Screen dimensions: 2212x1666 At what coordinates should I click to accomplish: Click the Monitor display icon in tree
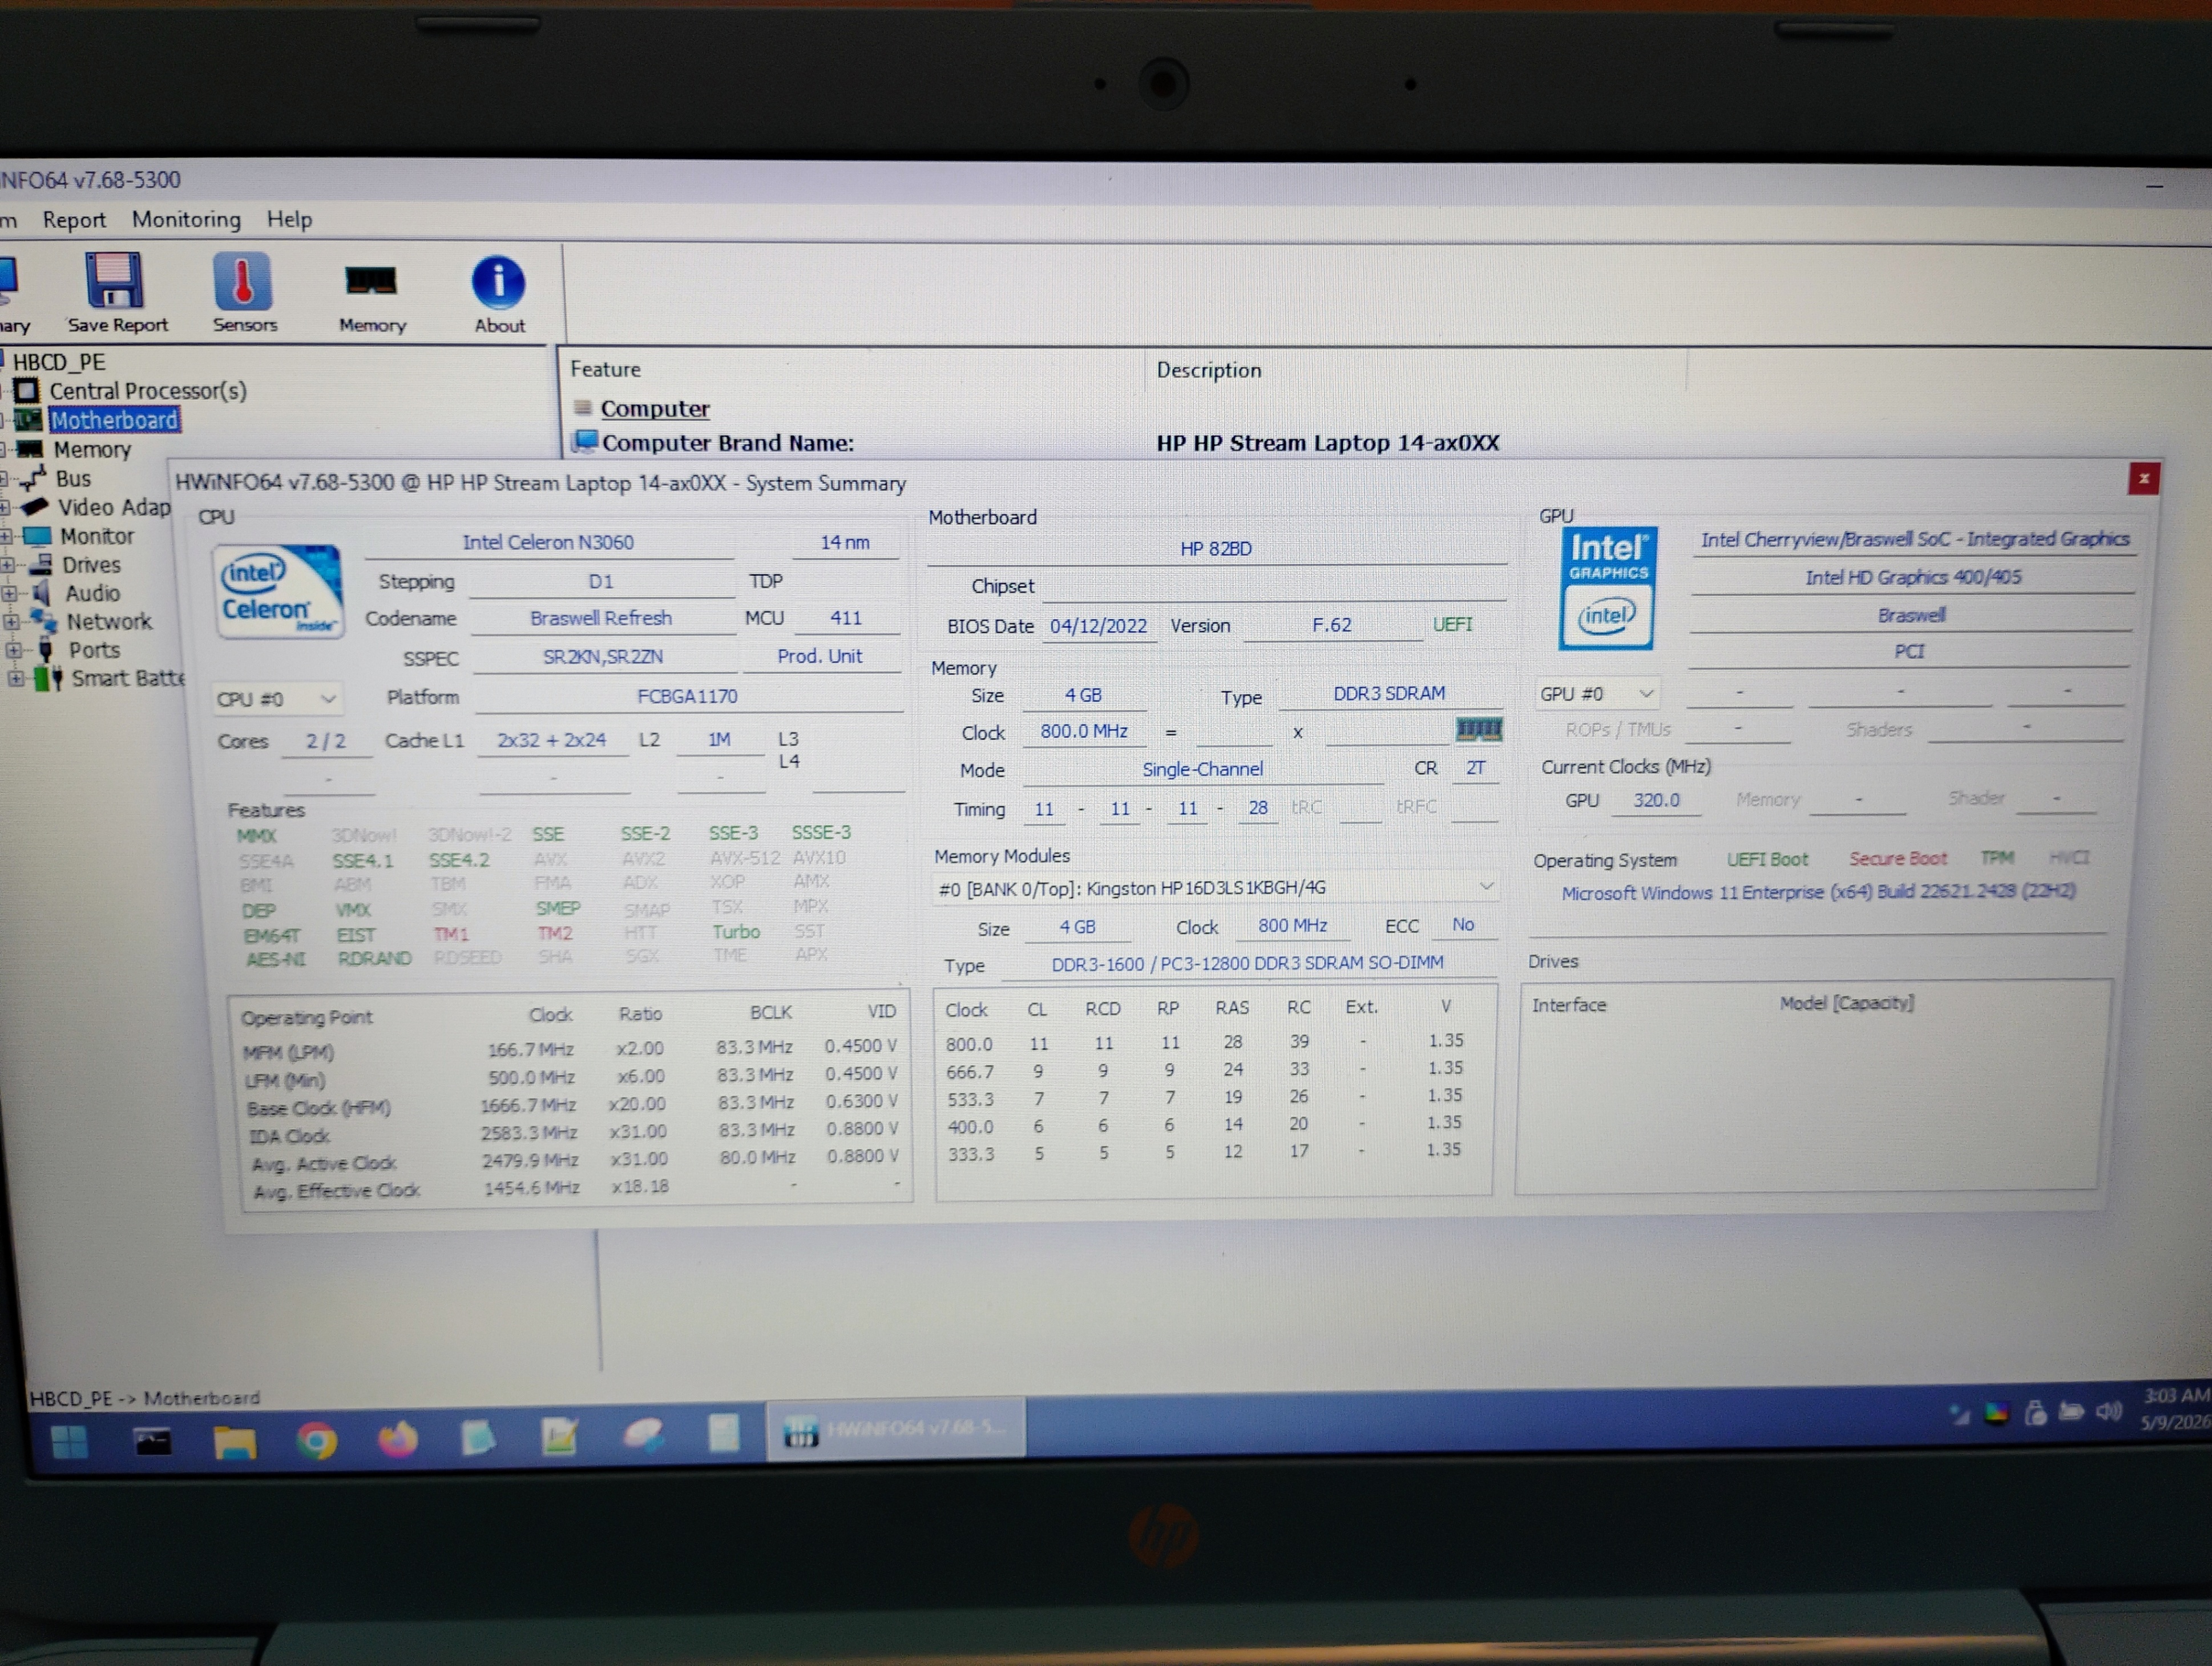click(x=37, y=536)
